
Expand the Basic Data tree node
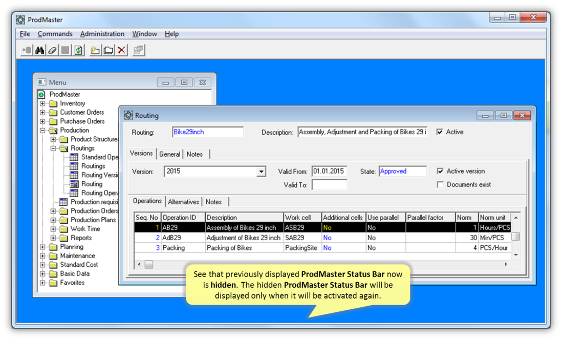tap(42, 274)
